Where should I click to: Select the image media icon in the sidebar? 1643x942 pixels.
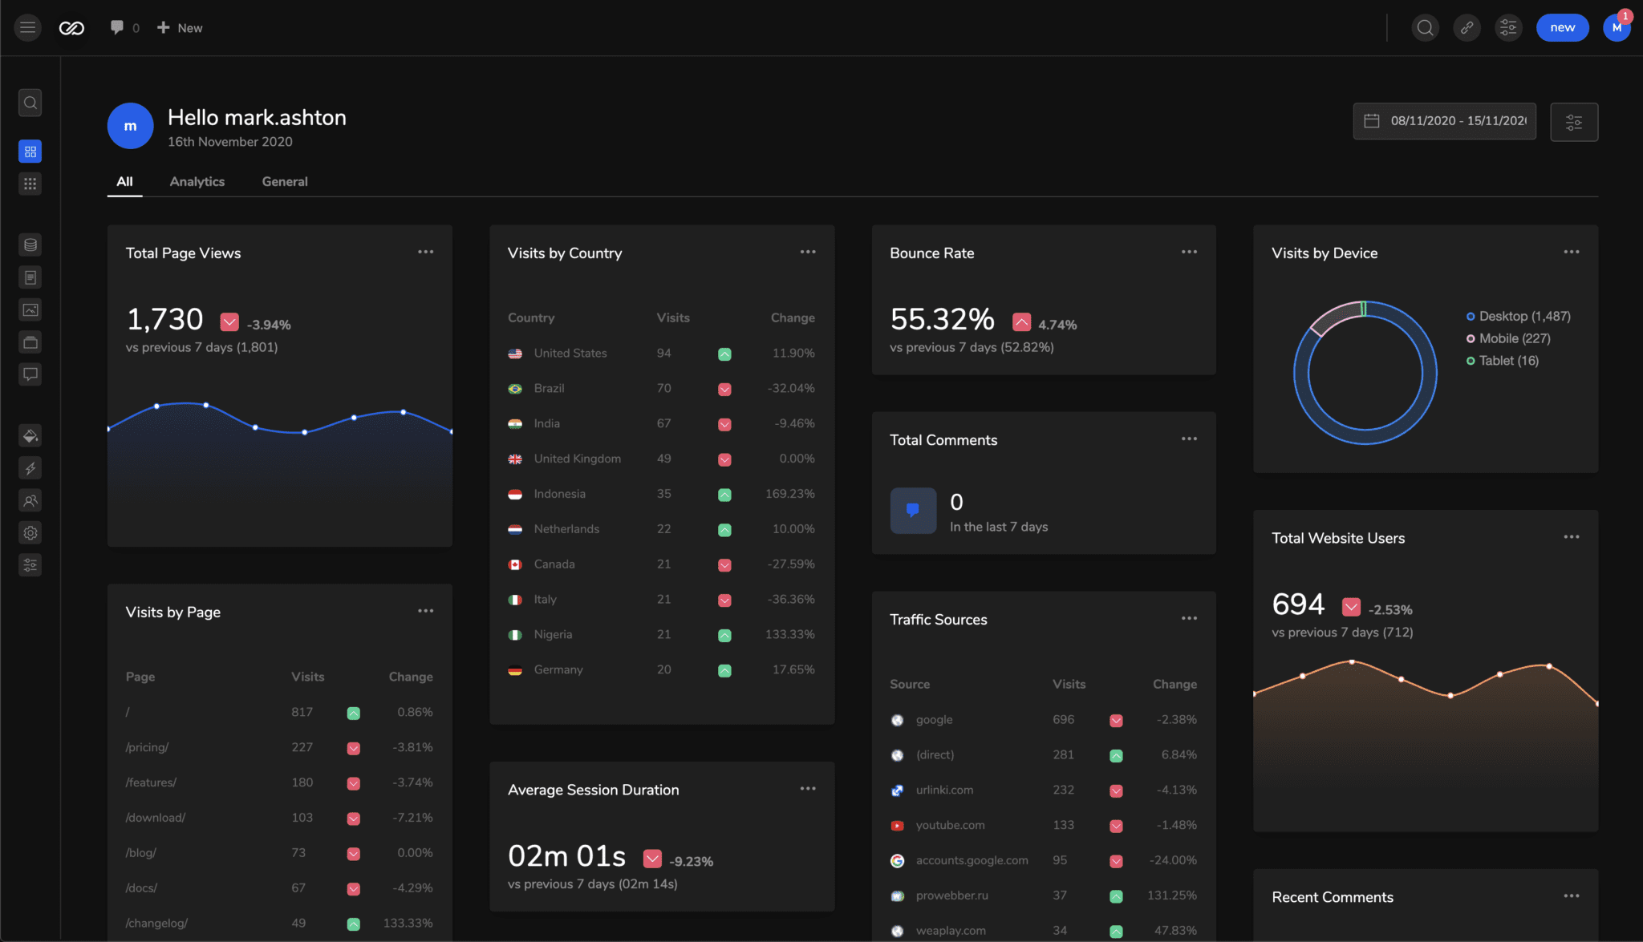pos(30,309)
